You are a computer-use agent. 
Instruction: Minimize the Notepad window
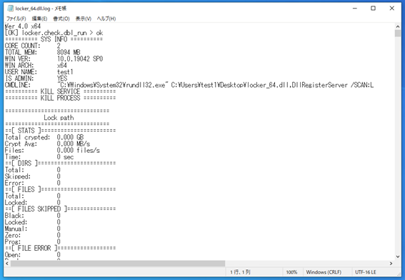(355, 9)
